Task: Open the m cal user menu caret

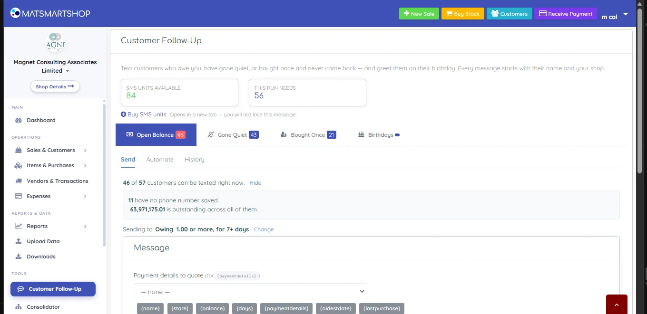Action: click(x=626, y=14)
